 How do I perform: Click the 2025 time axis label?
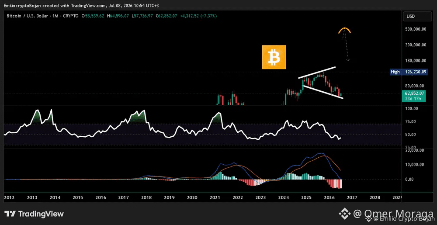[x=306, y=197]
